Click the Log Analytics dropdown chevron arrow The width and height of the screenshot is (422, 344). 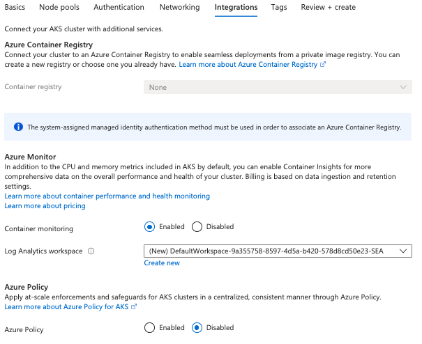(x=403, y=251)
